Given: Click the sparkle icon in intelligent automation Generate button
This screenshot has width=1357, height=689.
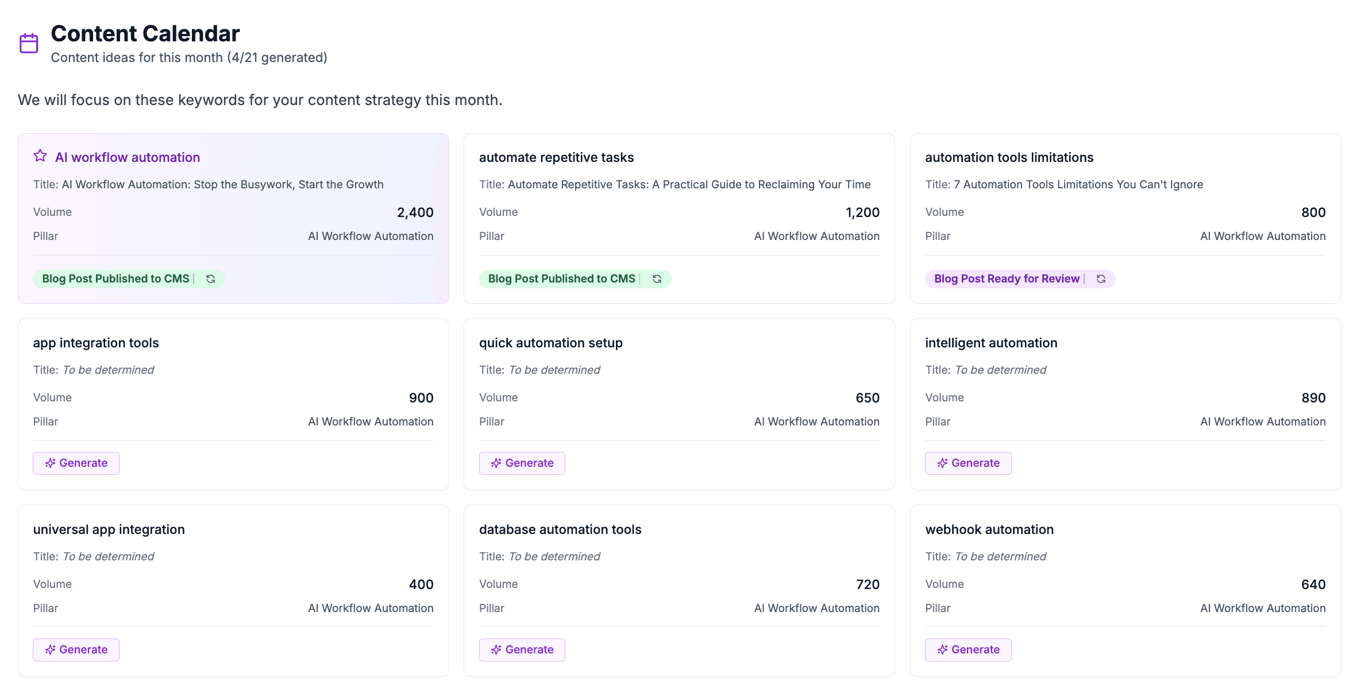Looking at the screenshot, I should pyautogui.click(x=942, y=463).
